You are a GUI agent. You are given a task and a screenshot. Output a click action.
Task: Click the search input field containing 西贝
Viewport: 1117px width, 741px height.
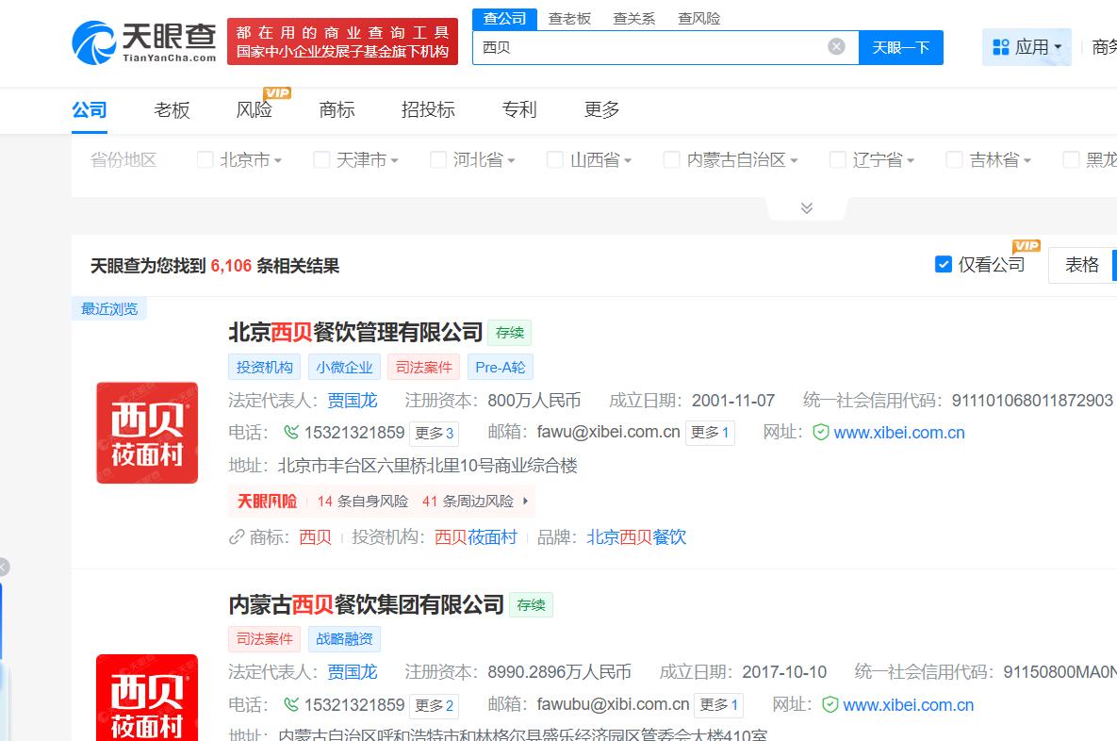click(x=650, y=47)
